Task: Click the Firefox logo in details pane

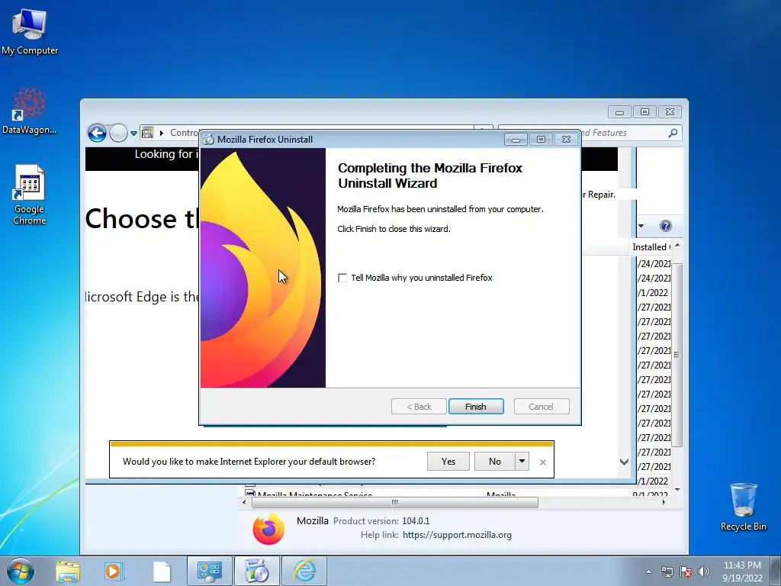Action: click(268, 528)
